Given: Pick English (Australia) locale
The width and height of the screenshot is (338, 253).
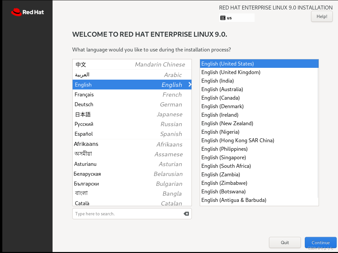Looking at the screenshot, I should click(x=259, y=89).
